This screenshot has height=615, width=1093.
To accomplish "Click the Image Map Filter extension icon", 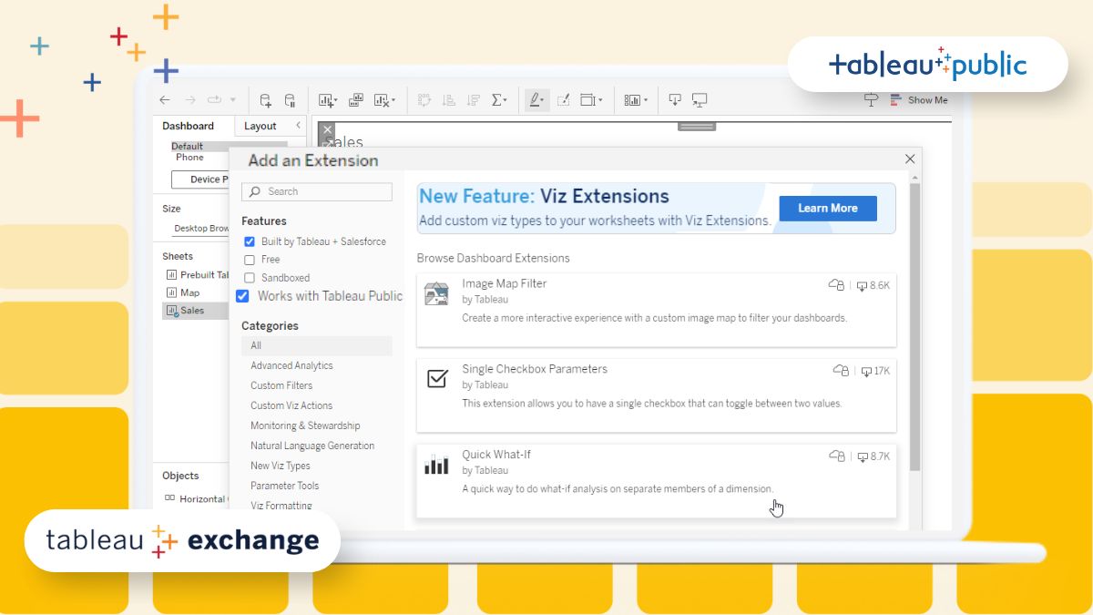I will click(436, 293).
